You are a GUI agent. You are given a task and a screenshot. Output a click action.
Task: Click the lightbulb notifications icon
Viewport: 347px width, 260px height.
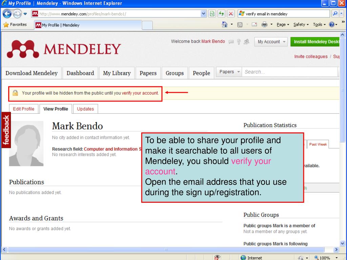click(239, 42)
